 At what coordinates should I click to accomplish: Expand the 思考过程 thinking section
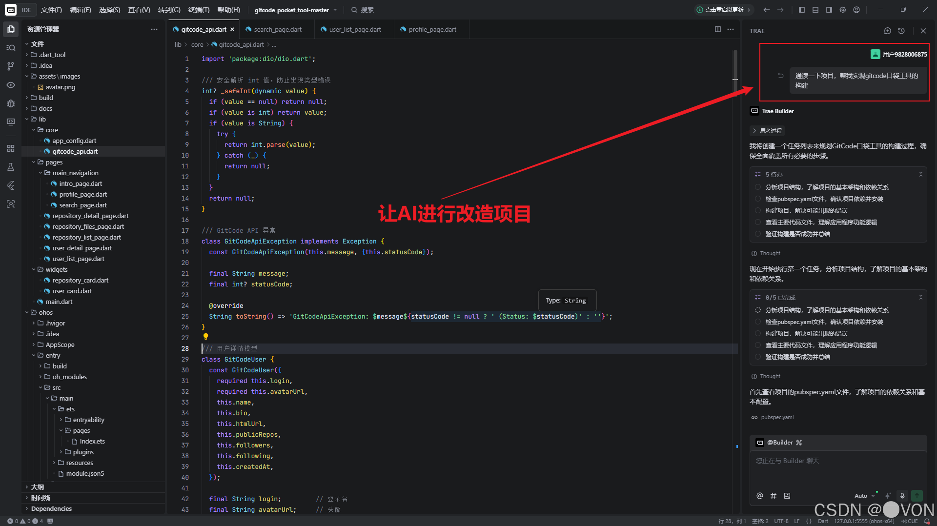point(768,131)
